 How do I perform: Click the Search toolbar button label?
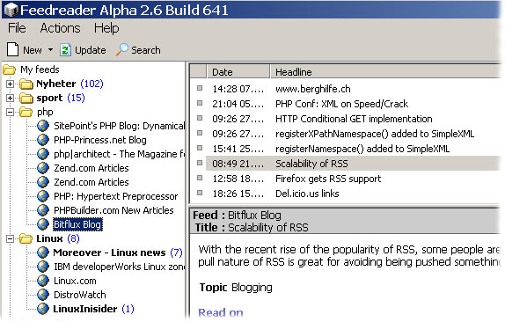coord(145,50)
